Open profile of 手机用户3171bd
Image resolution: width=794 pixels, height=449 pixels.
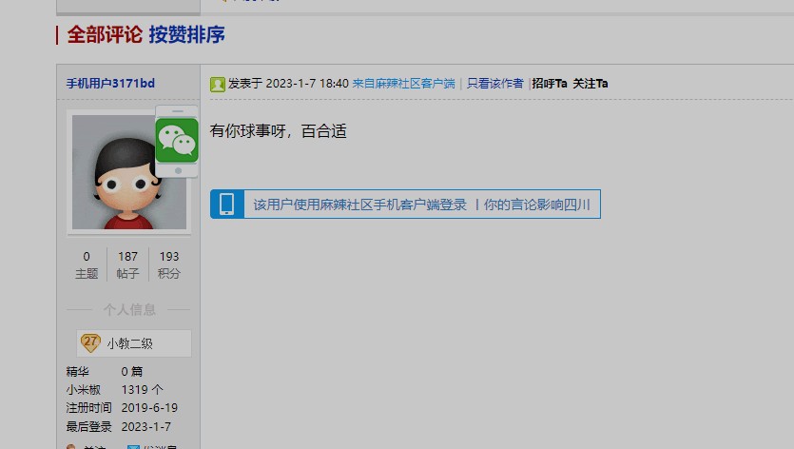(110, 84)
